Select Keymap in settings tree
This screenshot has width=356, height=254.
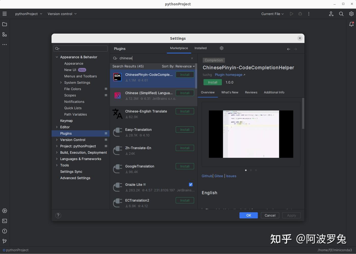[67, 121]
